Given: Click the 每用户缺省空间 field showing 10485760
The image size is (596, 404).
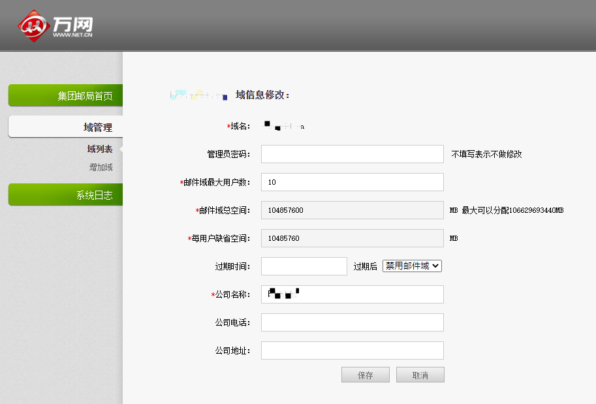Looking at the screenshot, I should (352, 238).
